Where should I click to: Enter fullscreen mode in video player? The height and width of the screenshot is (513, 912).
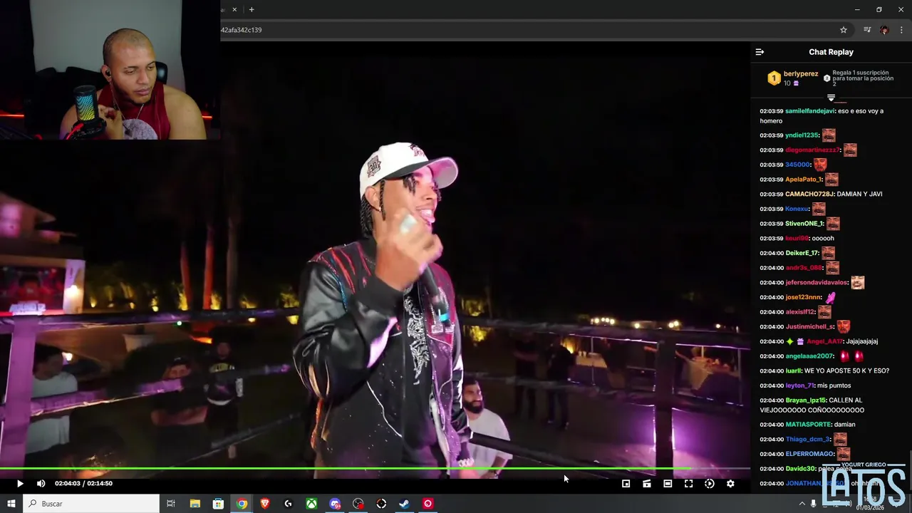(688, 484)
